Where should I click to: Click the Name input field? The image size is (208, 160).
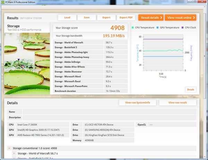pos(110,112)
